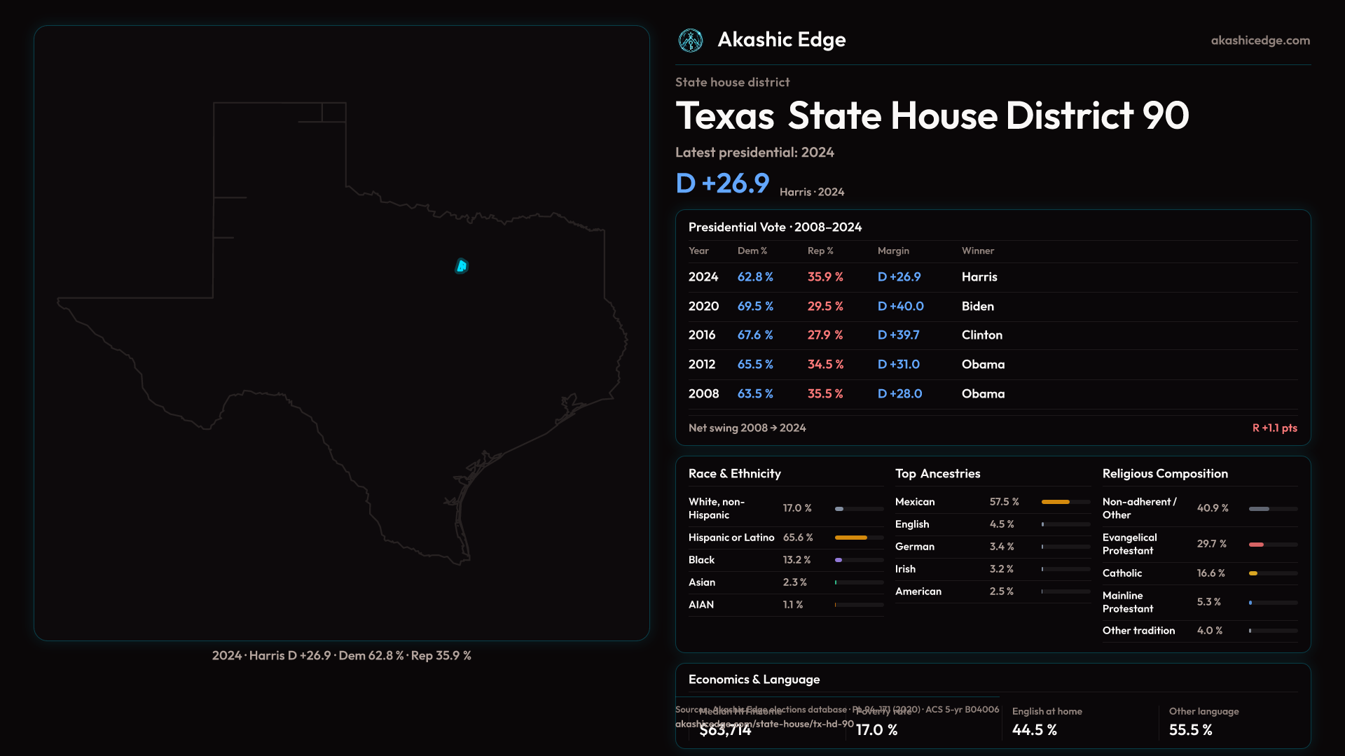Click the 2008 Dem percentage 63.5 %
The width and height of the screenshot is (1345, 756).
[x=754, y=394]
